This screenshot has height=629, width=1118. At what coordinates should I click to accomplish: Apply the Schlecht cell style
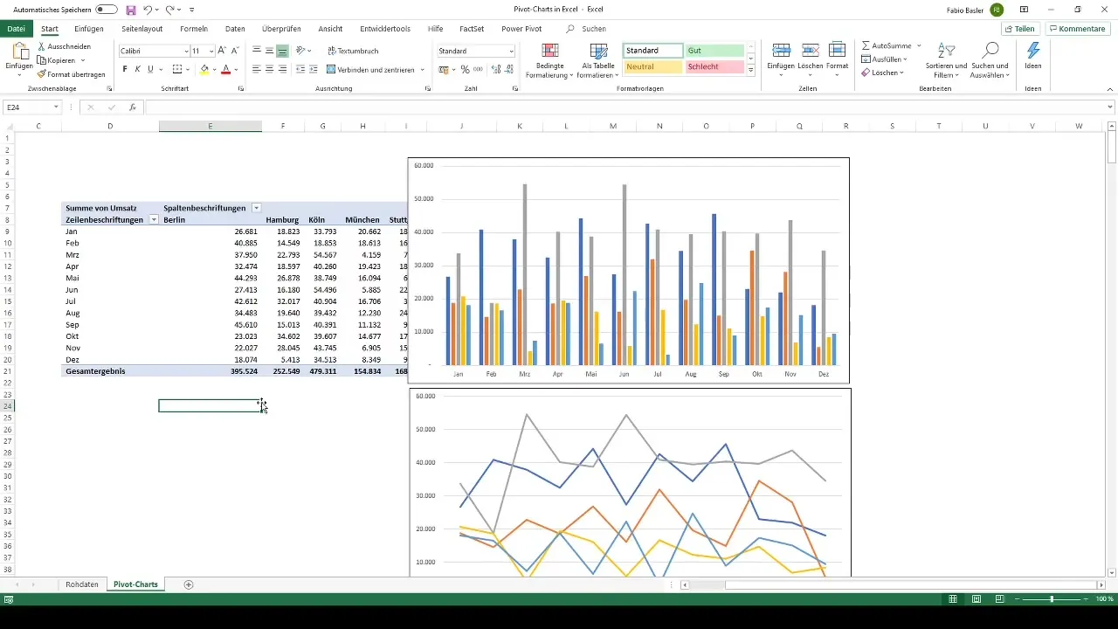714,66
